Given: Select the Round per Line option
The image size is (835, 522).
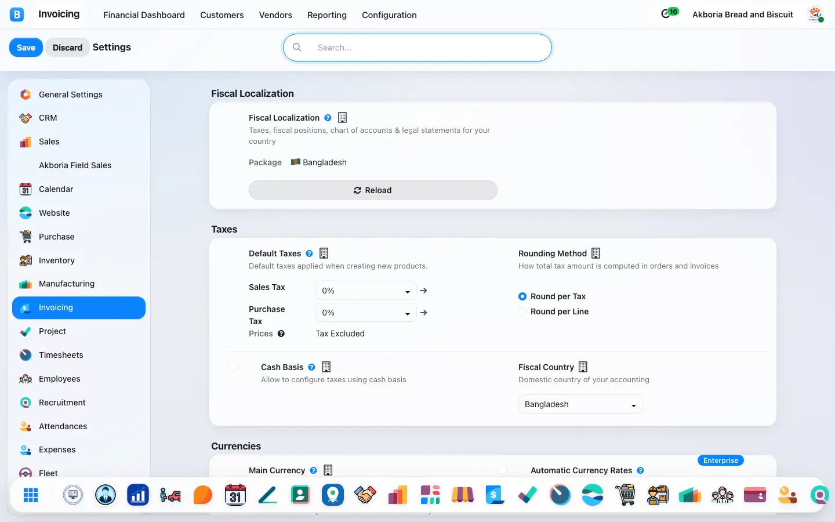Looking at the screenshot, I should coord(522,311).
